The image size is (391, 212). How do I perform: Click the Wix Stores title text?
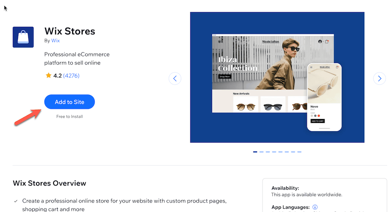click(70, 31)
